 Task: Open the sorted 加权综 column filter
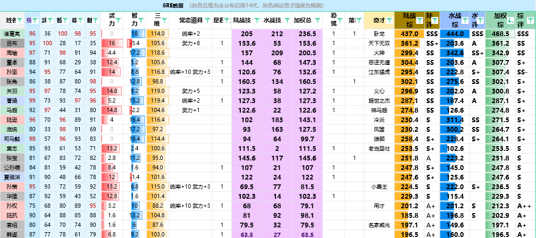tap(510, 21)
